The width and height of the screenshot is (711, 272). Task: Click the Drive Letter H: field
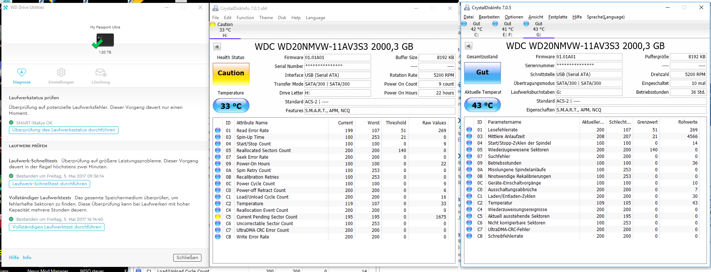pyautogui.click(x=337, y=93)
